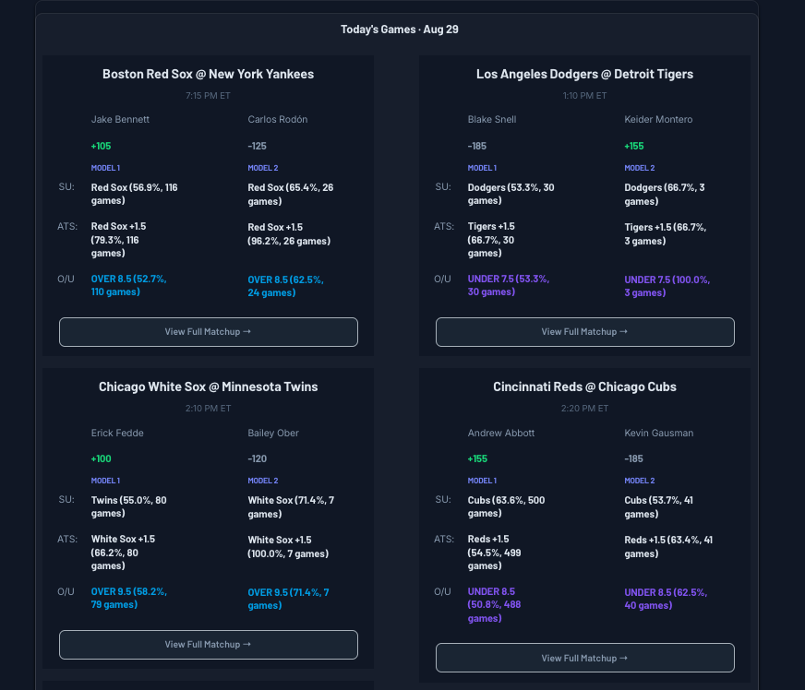
Task: Click OVER 9.5 (58.2%, 79 games) pick
Action: click(x=129, y=598)
